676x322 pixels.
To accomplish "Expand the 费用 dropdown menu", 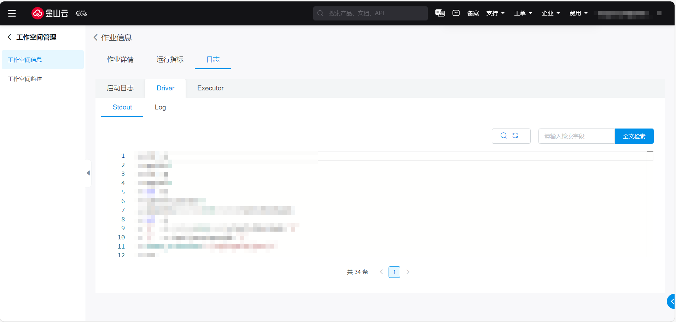I will tap(578, 13).
